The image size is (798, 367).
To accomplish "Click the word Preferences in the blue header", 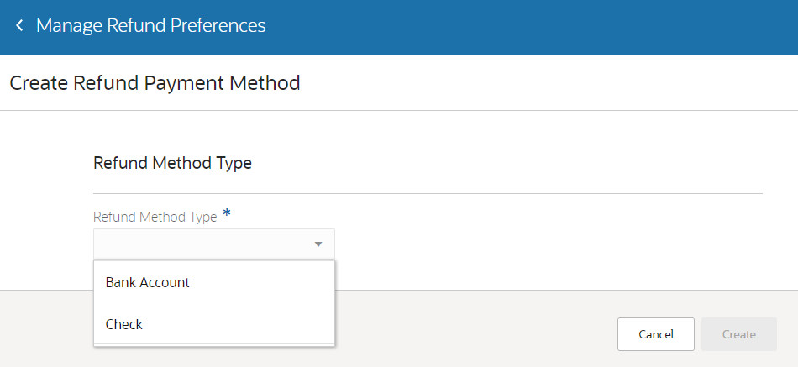I will [218, 26].
